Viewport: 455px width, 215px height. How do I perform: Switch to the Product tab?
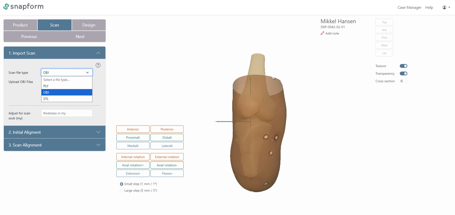pyautogui.click(x=21, y=25)
